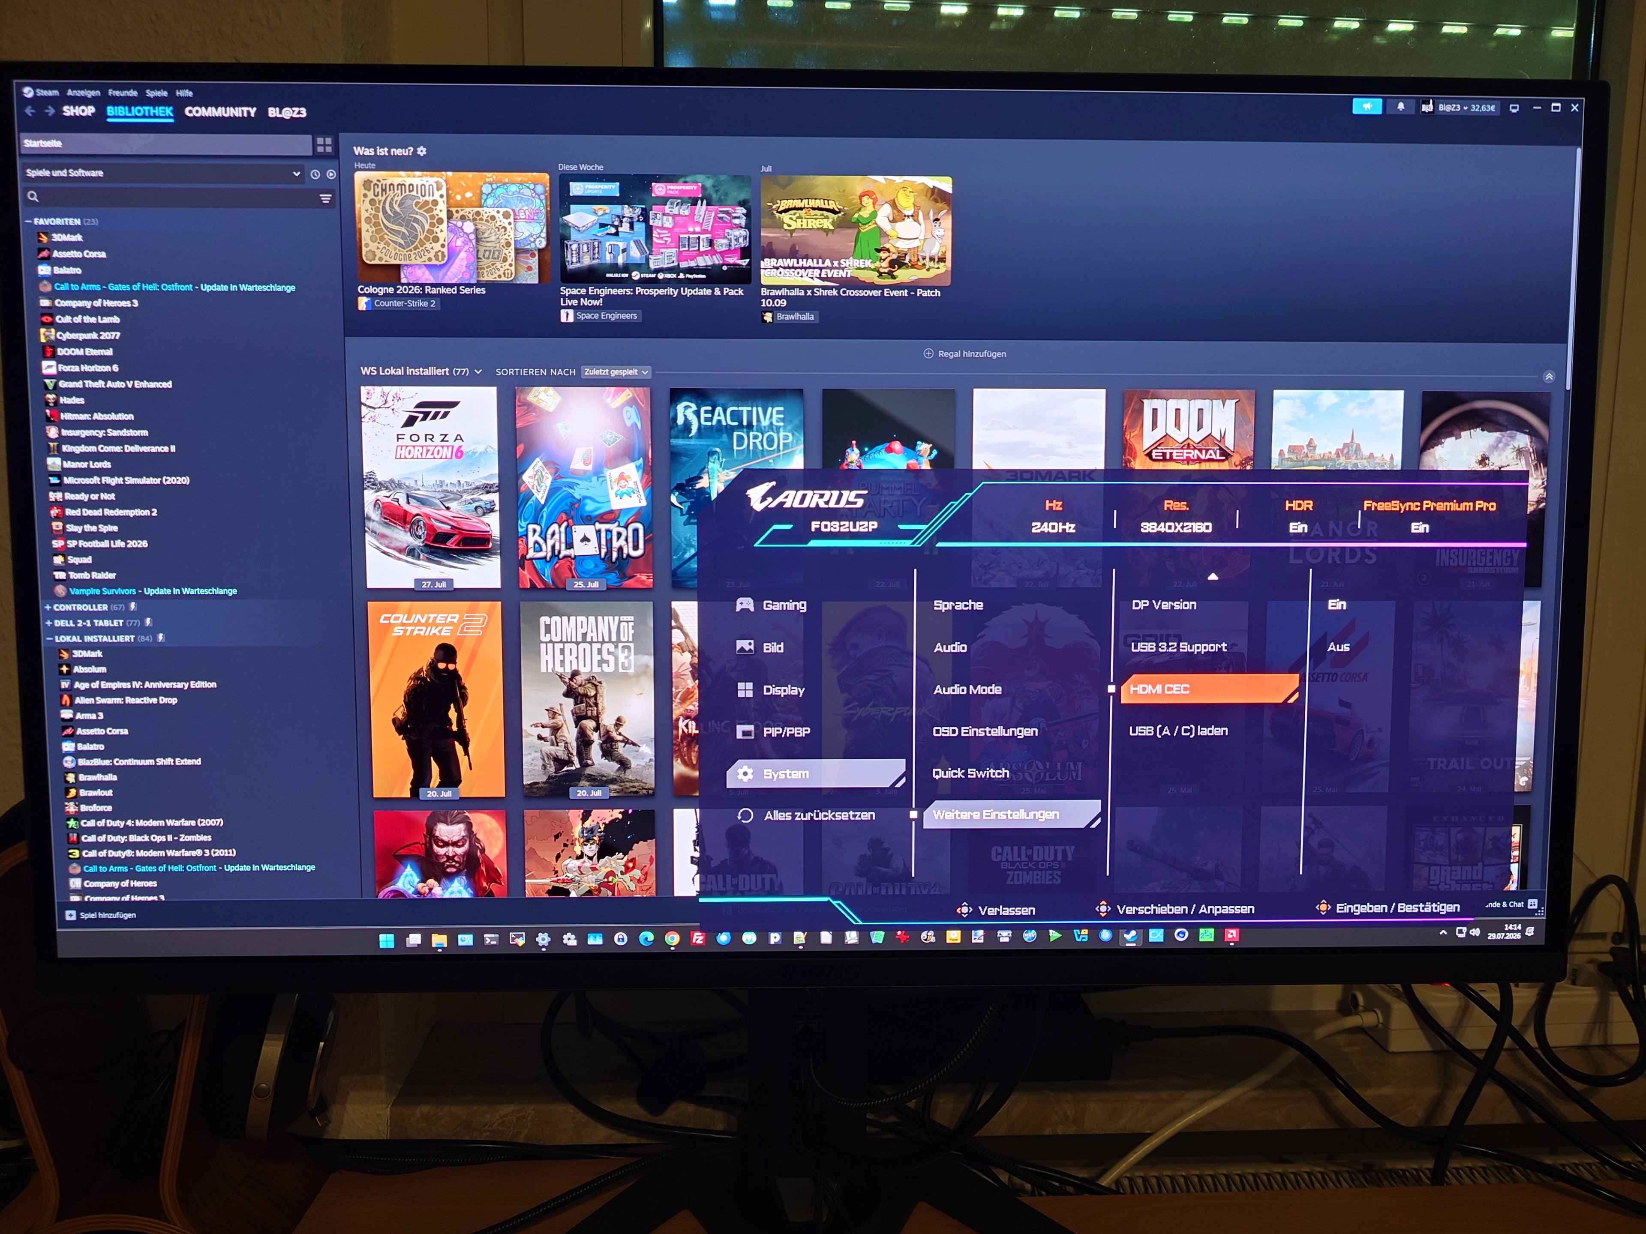Launch Google Chrome from the taskbar
The width and height of the screenshot is (1646, 1234).
click(672, 940)
